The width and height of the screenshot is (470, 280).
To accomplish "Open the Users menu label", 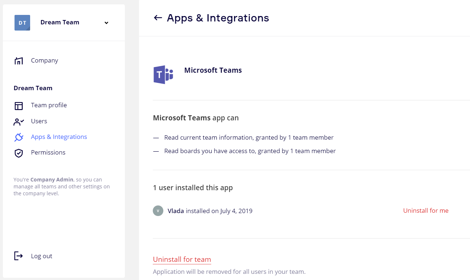I will pyautogui.click(x=39, y=121).
